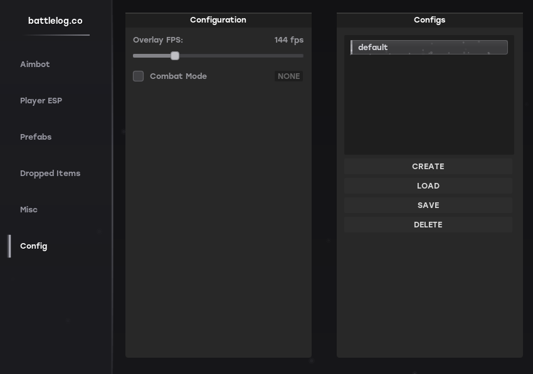
Task: Delete the default config
Action: pos(428,224)
